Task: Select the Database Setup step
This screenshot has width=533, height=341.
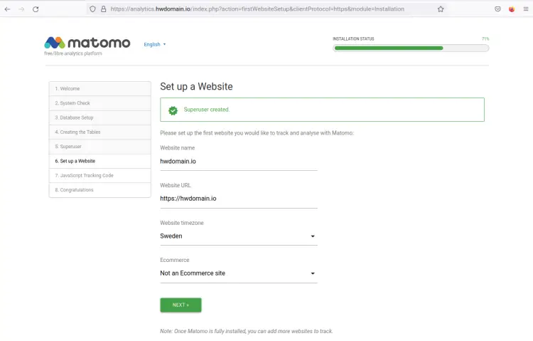Action: [x=100, y=117]
